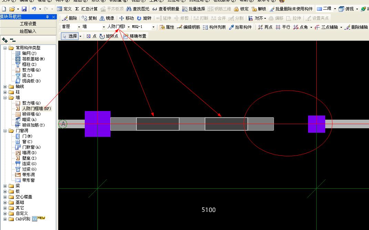
Task: Collapse the 门窗洞 tree folder
Action: [5, 131]
